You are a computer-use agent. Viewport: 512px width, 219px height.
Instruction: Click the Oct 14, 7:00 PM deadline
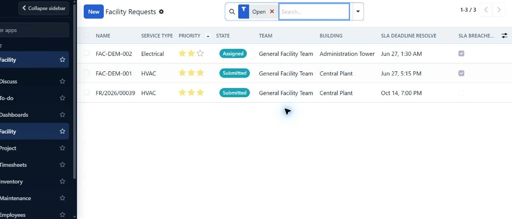pyautogui.click(x=401, y=93)
